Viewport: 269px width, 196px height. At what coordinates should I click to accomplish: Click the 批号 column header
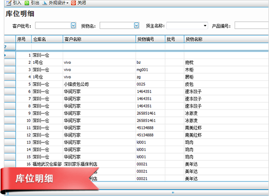pyautogui.click(x=174, y=39)
